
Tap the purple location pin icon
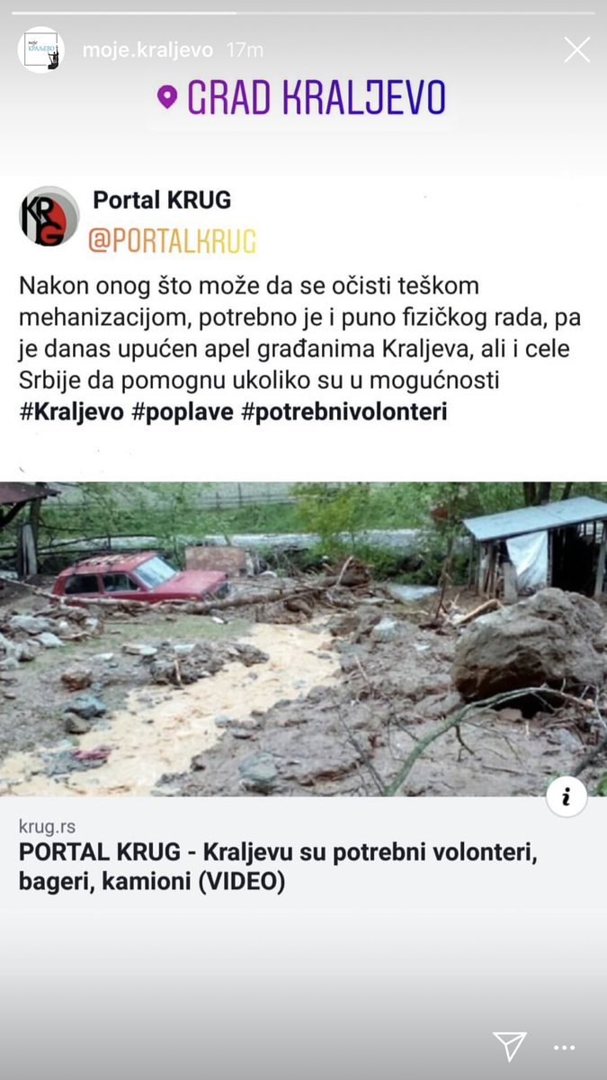click(167, 97)
